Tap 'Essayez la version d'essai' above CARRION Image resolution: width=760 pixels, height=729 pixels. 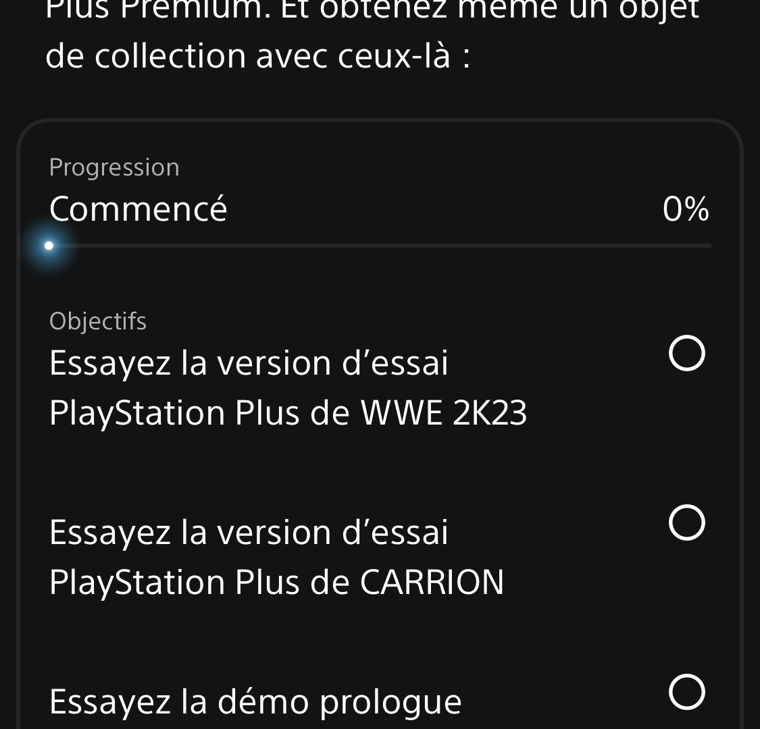(x=249, y=533)
